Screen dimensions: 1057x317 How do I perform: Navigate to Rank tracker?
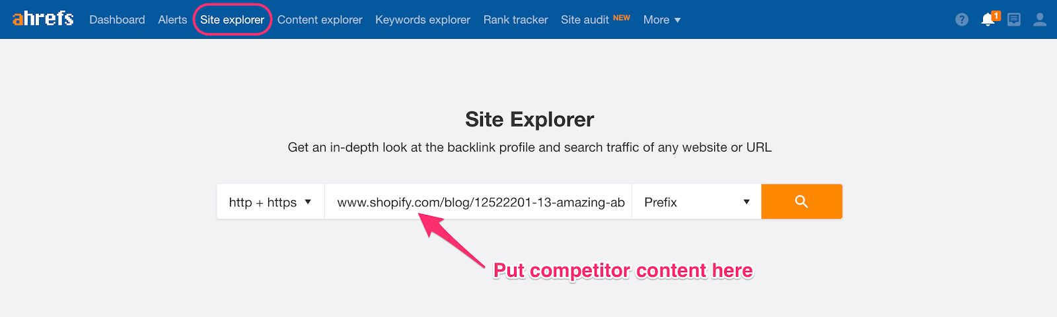515,20
